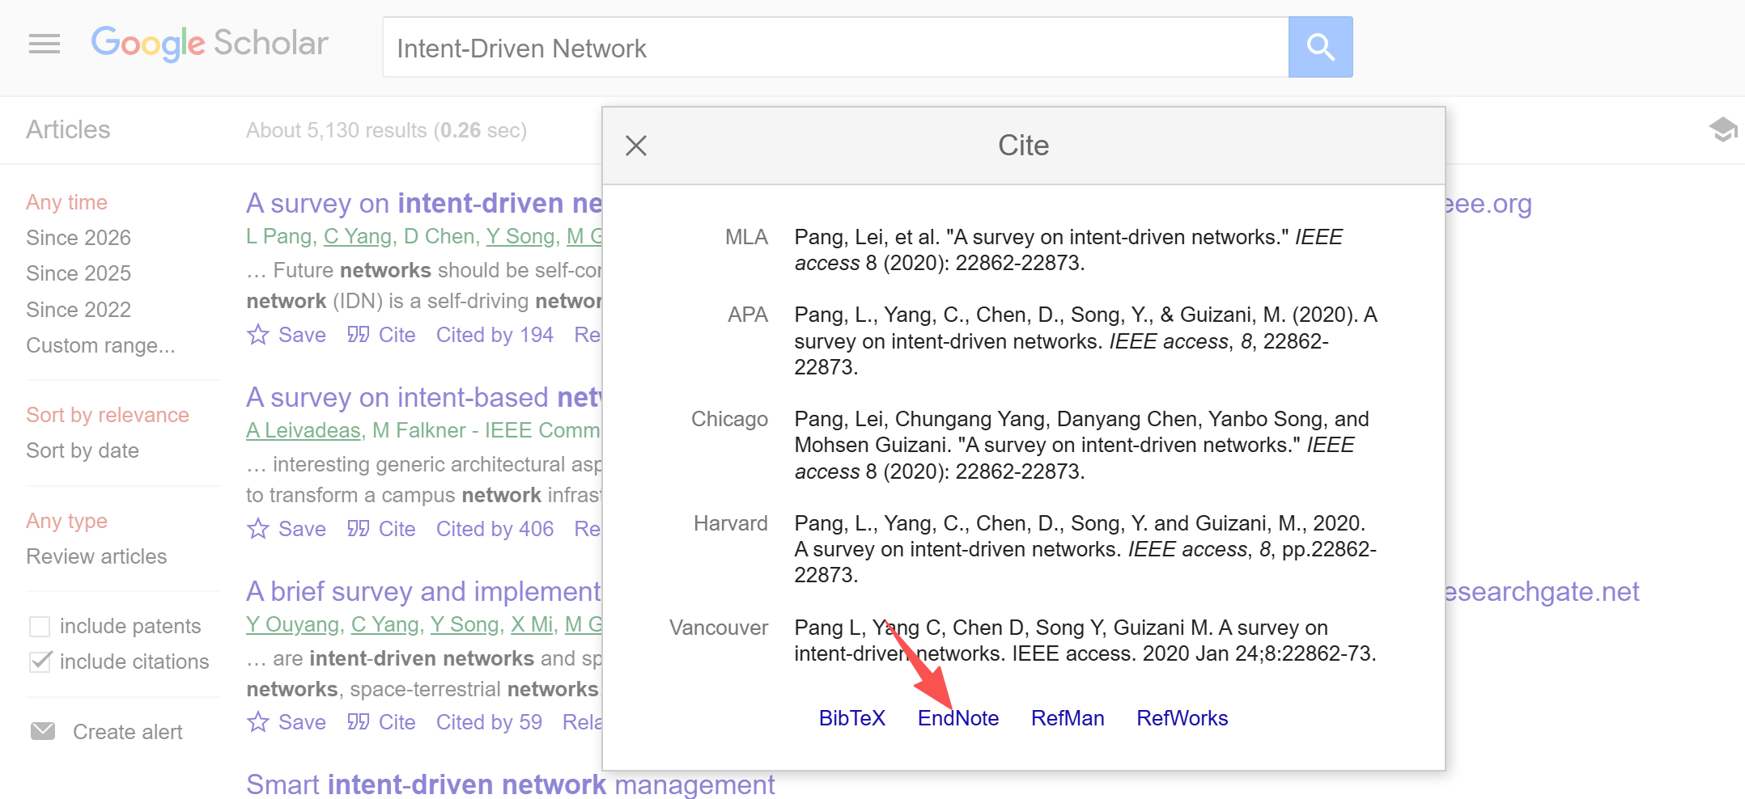Open the researchgate.net link on the right
Viewport: 1745px width, 799px height.
pos(1542,591)
